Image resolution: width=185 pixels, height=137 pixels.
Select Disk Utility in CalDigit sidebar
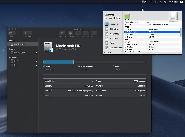(114, 29)
